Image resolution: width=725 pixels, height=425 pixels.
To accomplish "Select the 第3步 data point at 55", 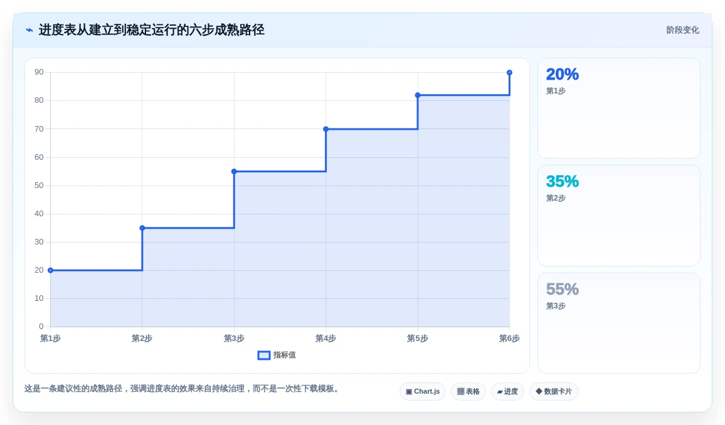I will (x=234, y=171).
